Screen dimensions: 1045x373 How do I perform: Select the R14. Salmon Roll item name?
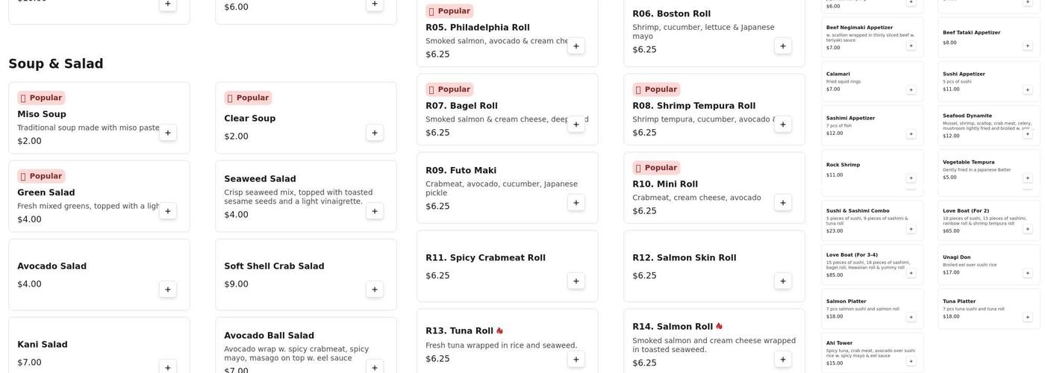[x=672, y=327]
